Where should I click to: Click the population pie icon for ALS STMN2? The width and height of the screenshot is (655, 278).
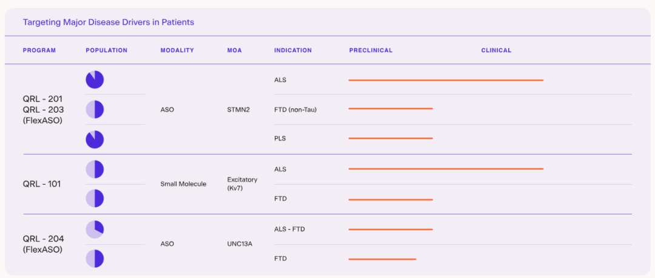(x=95, y=80)
